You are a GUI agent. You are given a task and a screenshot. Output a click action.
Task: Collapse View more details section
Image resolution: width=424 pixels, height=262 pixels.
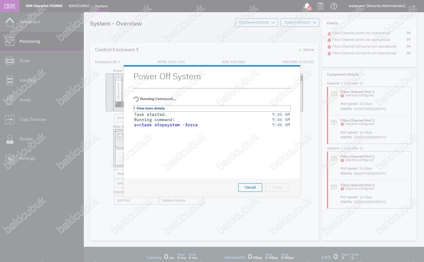pyautogui.click(x=212, y=108)
